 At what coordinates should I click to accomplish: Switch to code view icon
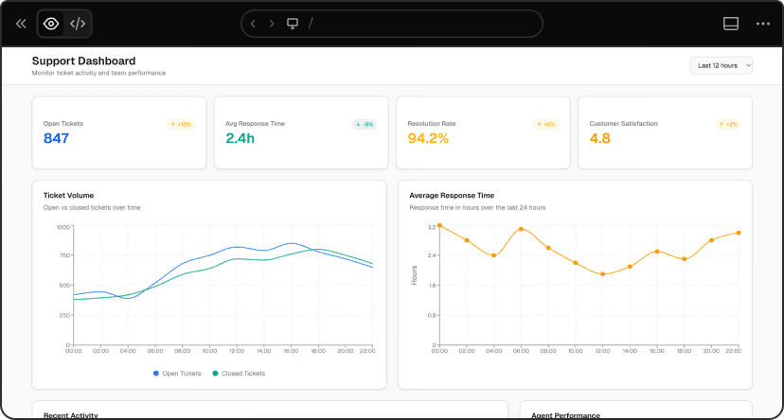78,24
